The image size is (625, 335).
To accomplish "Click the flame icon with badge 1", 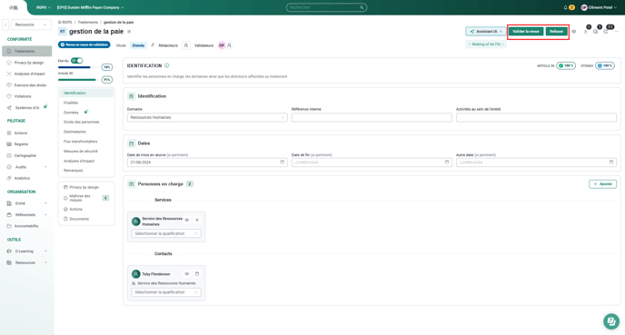I will (x=586, y=32).
